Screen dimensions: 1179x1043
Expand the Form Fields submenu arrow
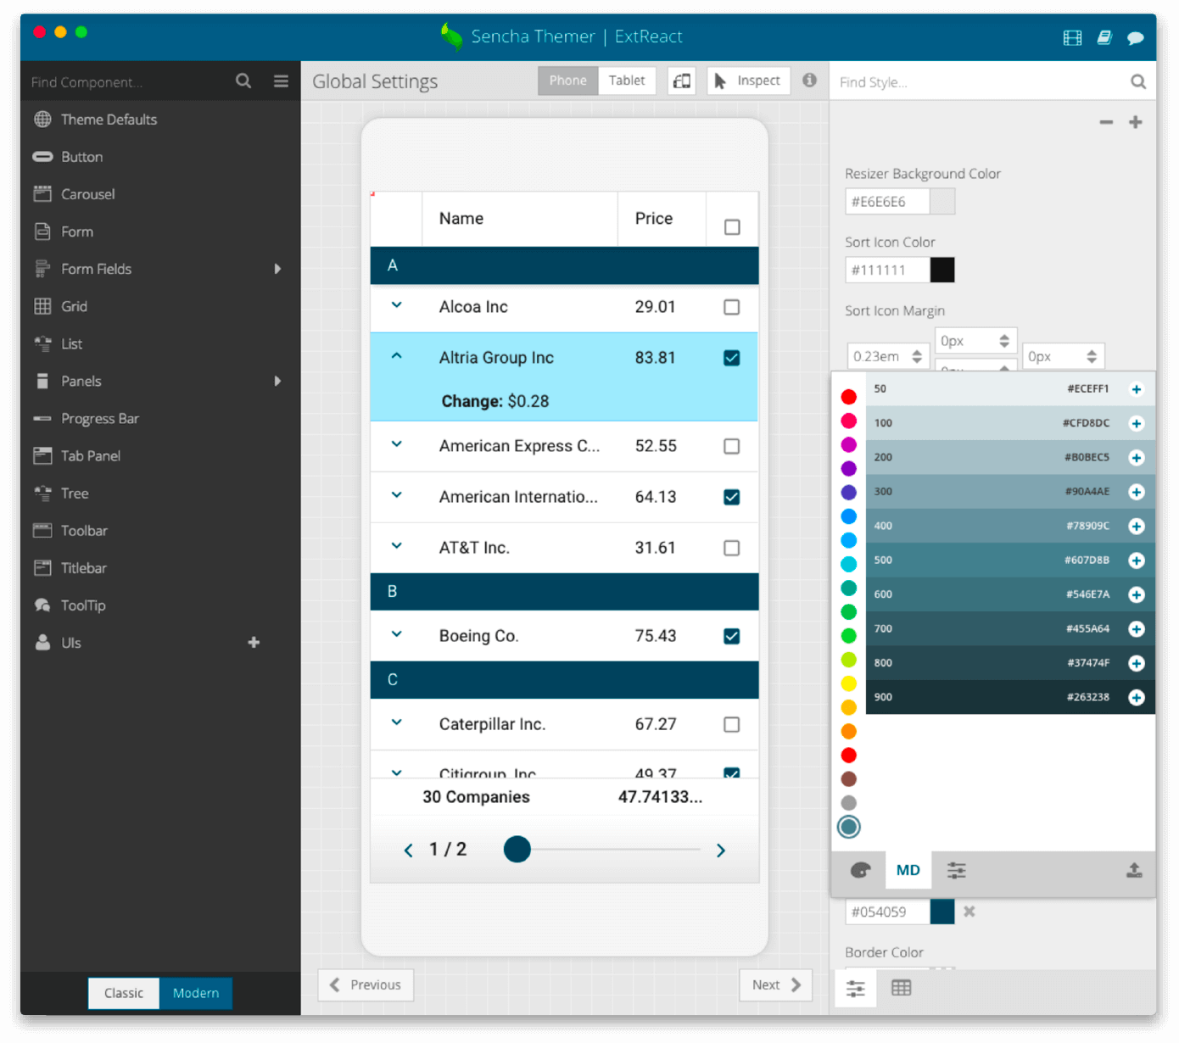click(277, 269)
